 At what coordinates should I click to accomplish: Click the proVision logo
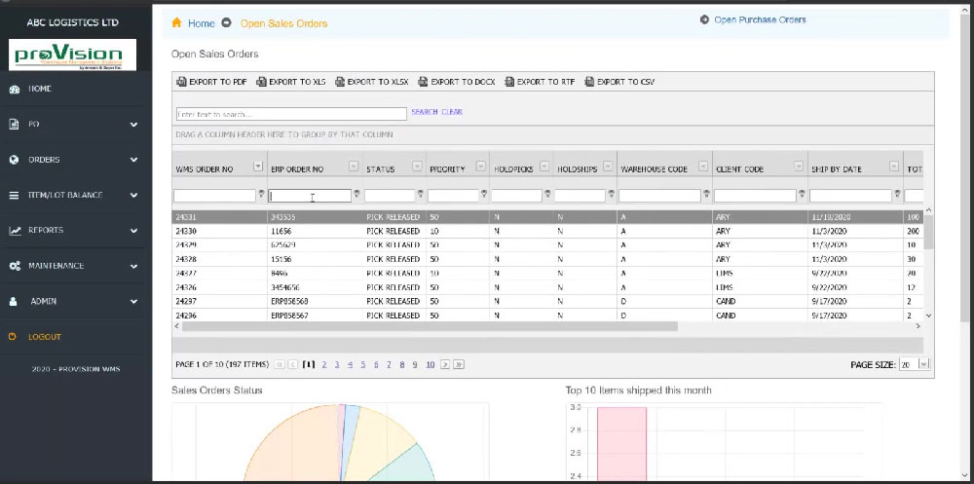point(73,55)
